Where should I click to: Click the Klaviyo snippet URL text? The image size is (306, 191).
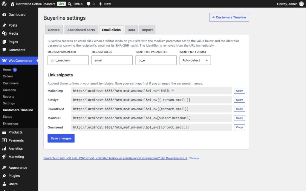(x=132, y=100)
